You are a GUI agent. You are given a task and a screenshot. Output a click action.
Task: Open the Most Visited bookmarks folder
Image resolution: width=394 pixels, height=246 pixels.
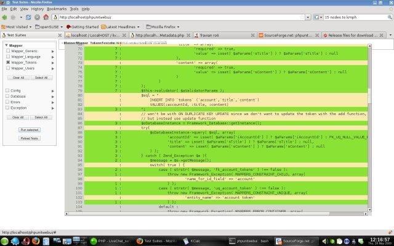click(17, 27)
